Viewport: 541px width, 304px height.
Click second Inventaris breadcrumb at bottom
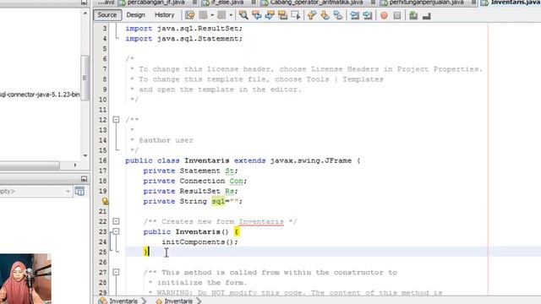pos(178,301)
